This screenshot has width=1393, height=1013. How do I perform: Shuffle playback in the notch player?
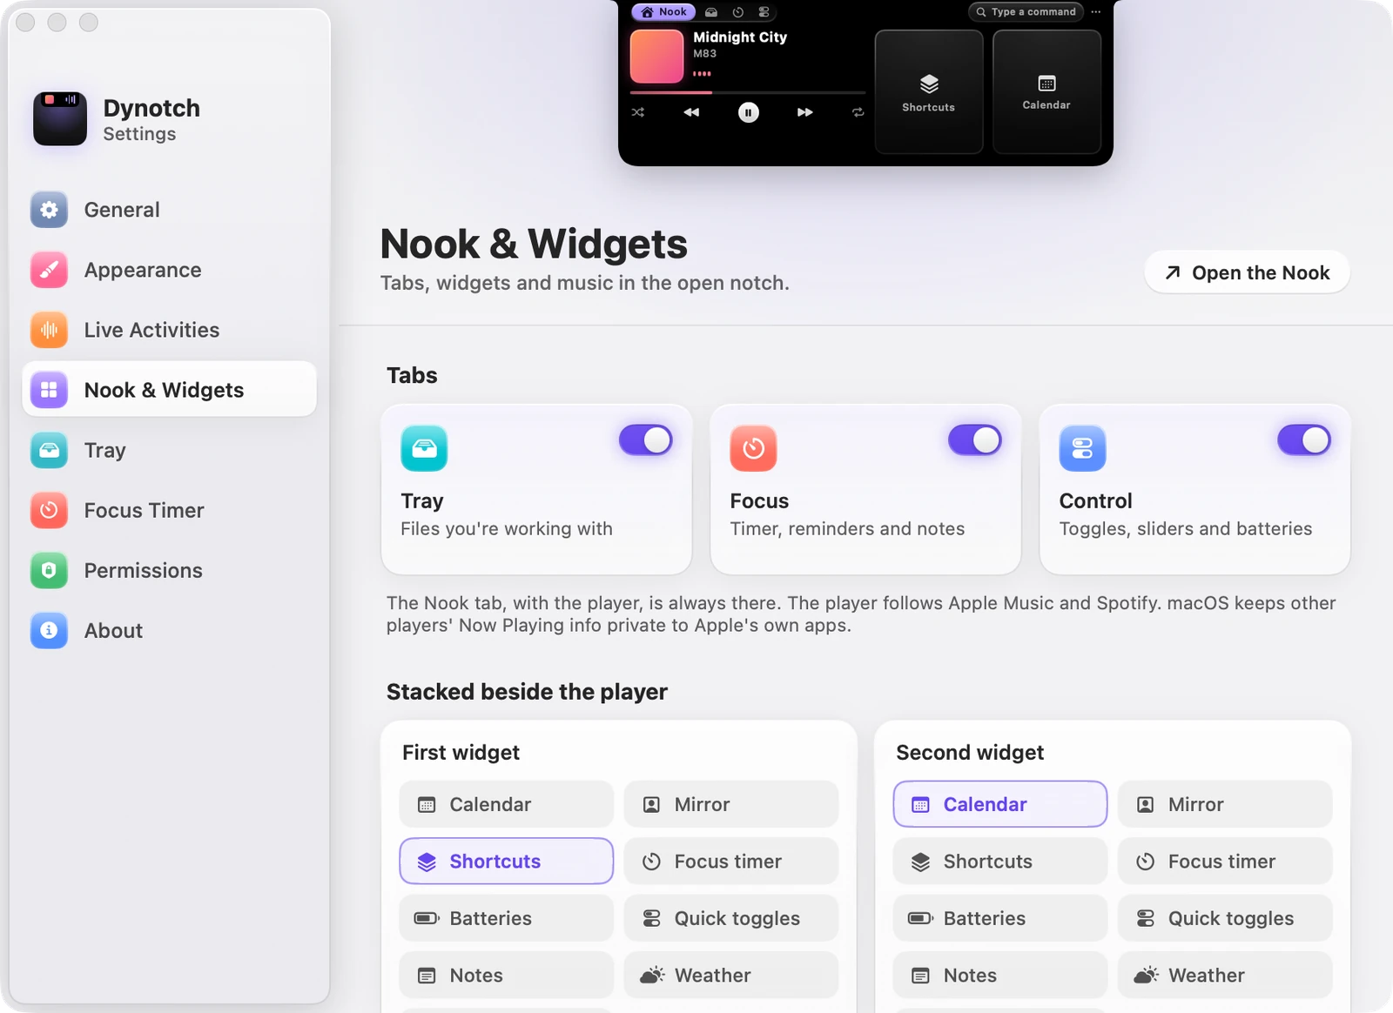[638, 112]
